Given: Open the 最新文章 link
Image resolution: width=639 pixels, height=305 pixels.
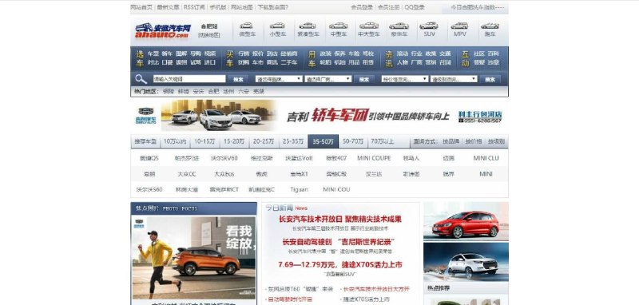Looking at the screenshot, I should (x=168, y=7).
